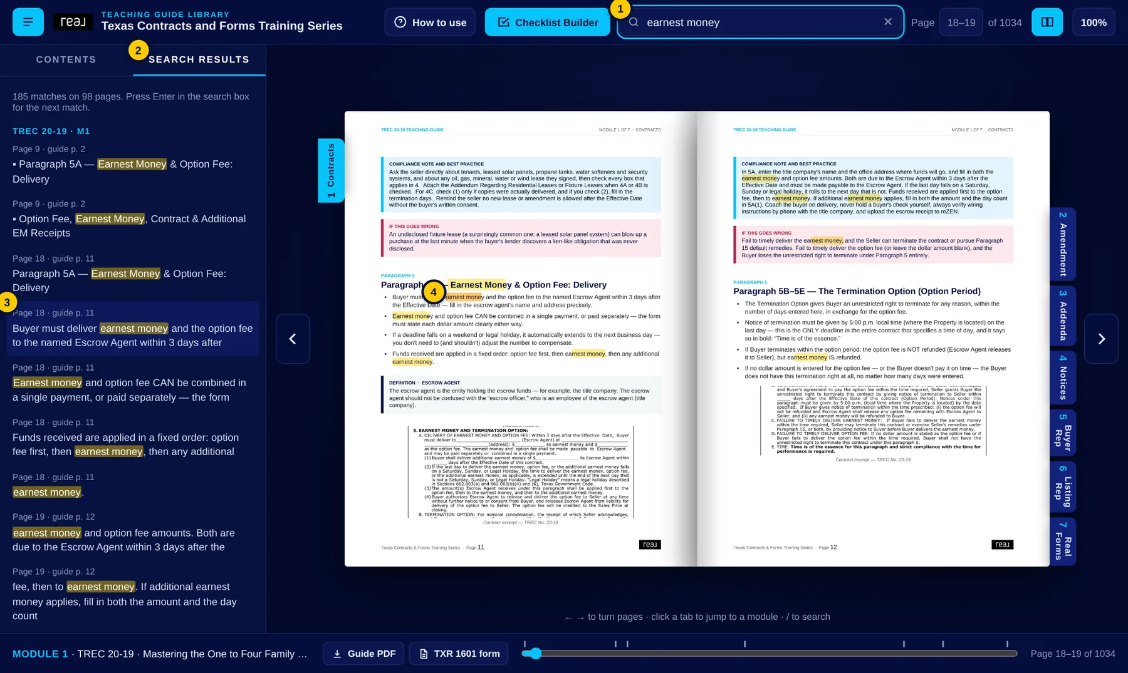The width and height of the screenshot is (1128, 673).
Task: Open Page 18 result 'Paragraph 5A — Earnest Money & Option Fee: Delivery'
Action: [133, 274]
